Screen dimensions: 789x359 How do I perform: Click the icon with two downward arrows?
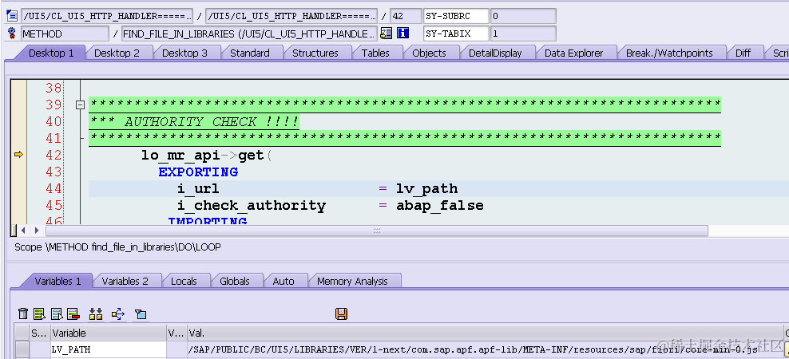(x=96, y=314)
